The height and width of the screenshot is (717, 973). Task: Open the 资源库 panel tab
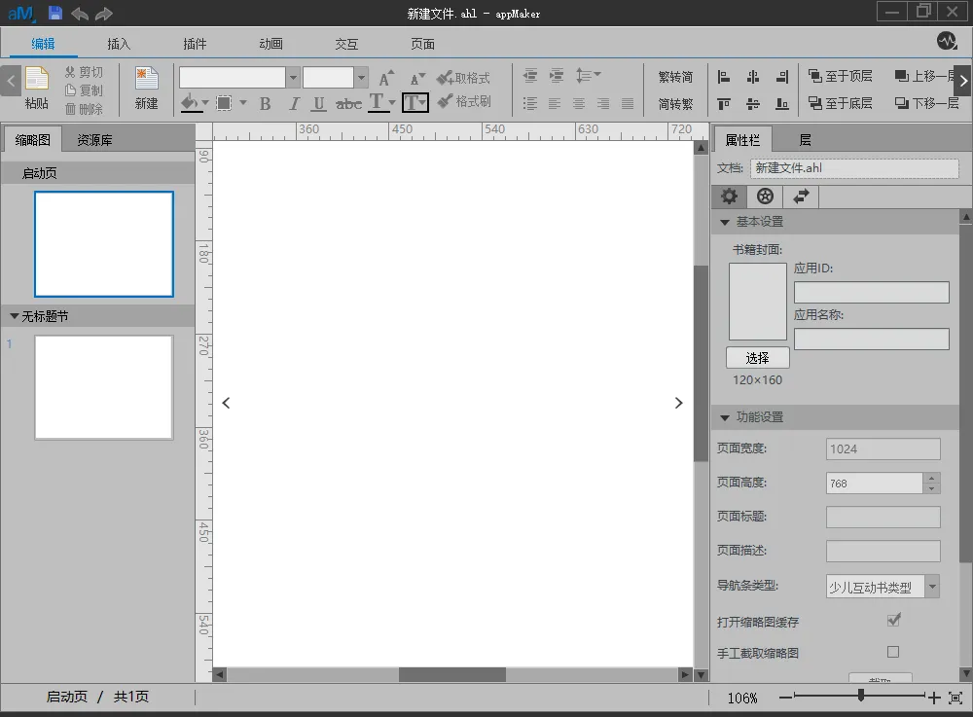tap(95, 140)
